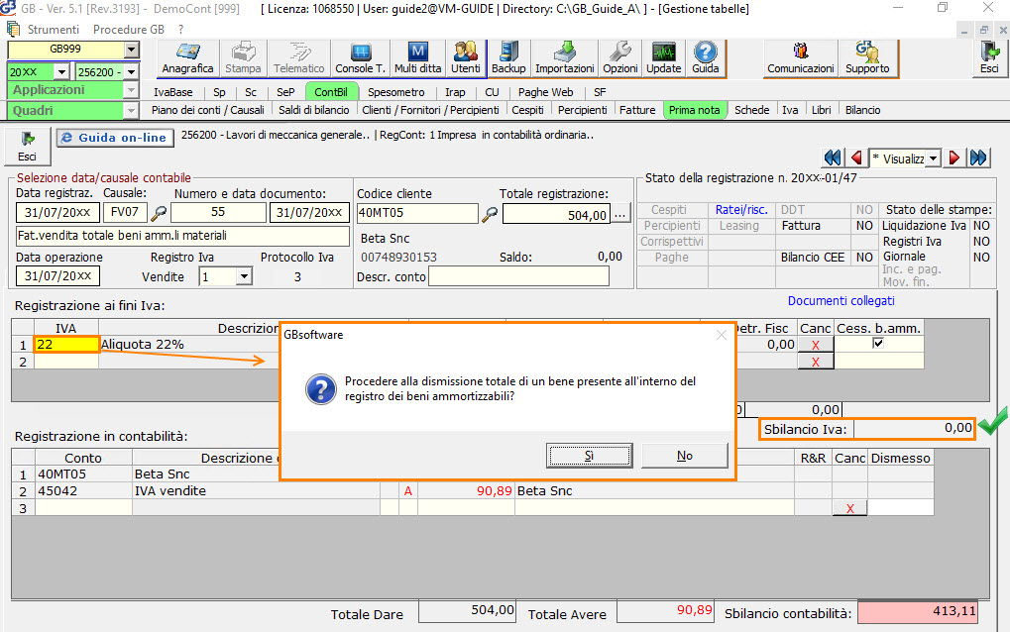Image resolution: width=1010 pixels, height=632 pixels.
Task: Open the Piano dei conti / Causali tab
Action: [x=208, y=110]
